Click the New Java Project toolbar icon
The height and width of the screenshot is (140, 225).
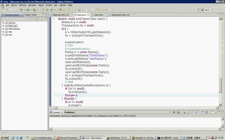click(43, 10)
